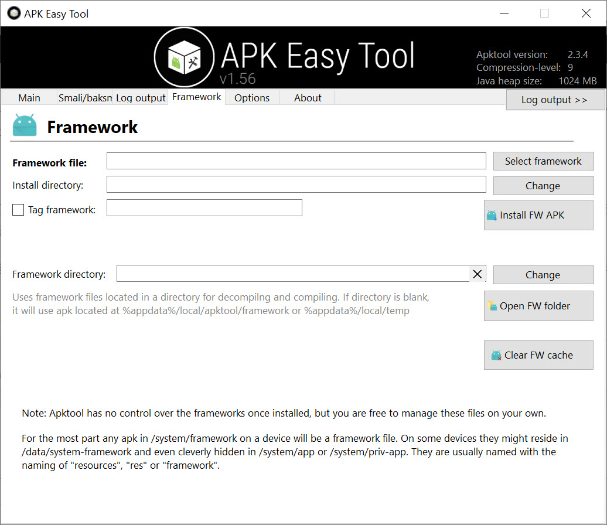Click the folder icon on Open FW folder

coord(492,306)
